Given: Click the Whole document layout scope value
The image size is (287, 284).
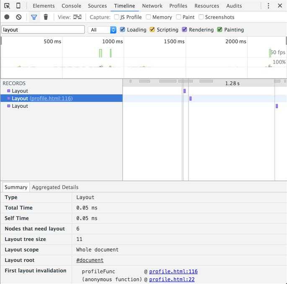Looking at the screenshot, I should [97, 250].
